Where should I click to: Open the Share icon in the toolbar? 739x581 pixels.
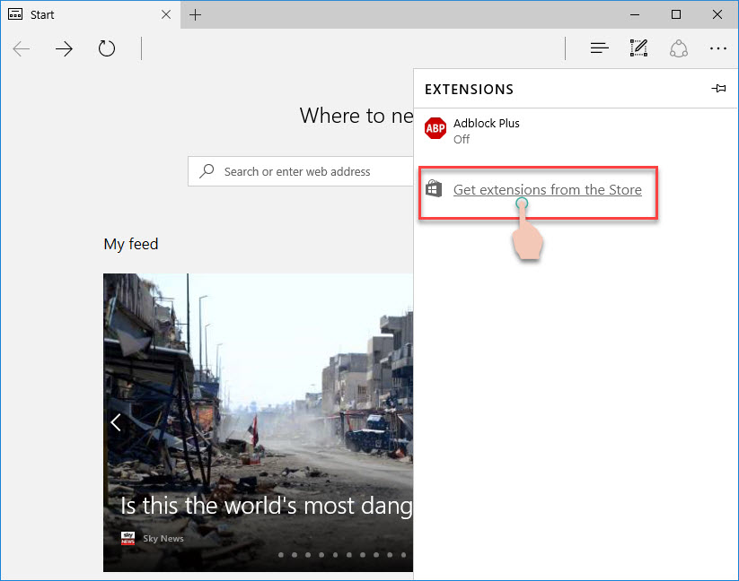[679, 48]
